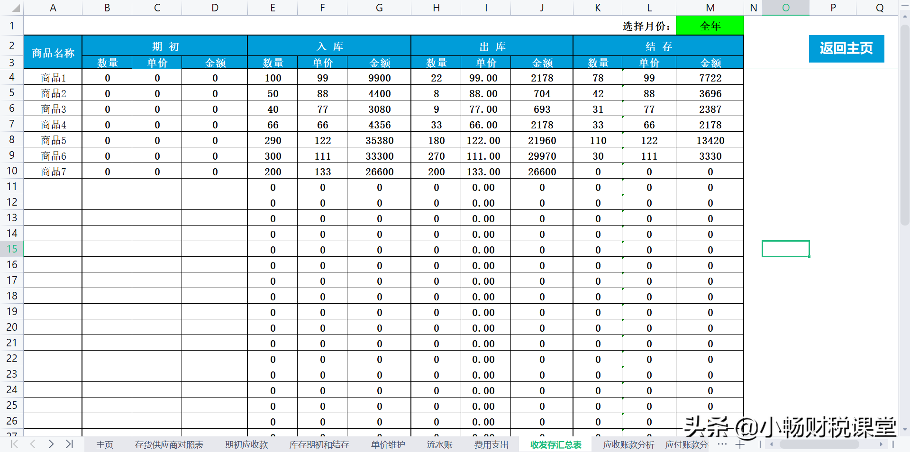
Task: Select the 收发存汇总表 sheet tab
Action: (x=555, y=444)
